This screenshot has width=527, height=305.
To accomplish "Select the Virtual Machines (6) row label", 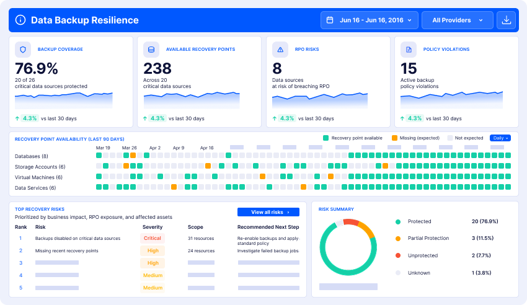I will (38, 177).
